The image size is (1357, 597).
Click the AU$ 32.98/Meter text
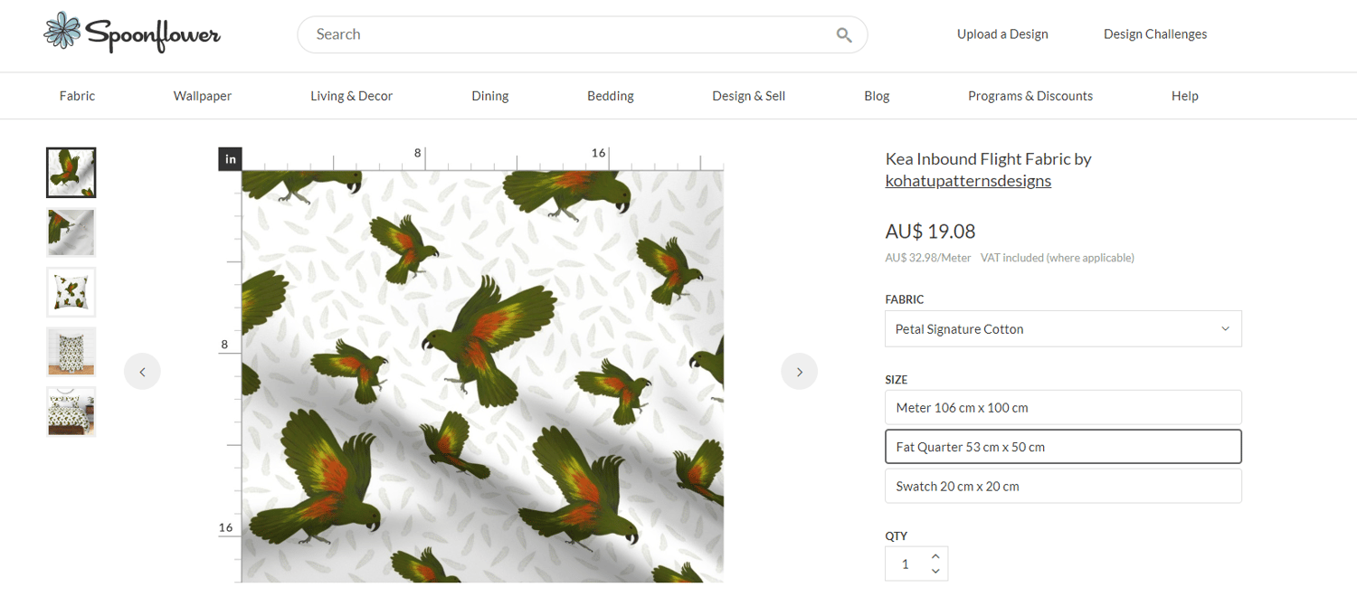[928, 258]
